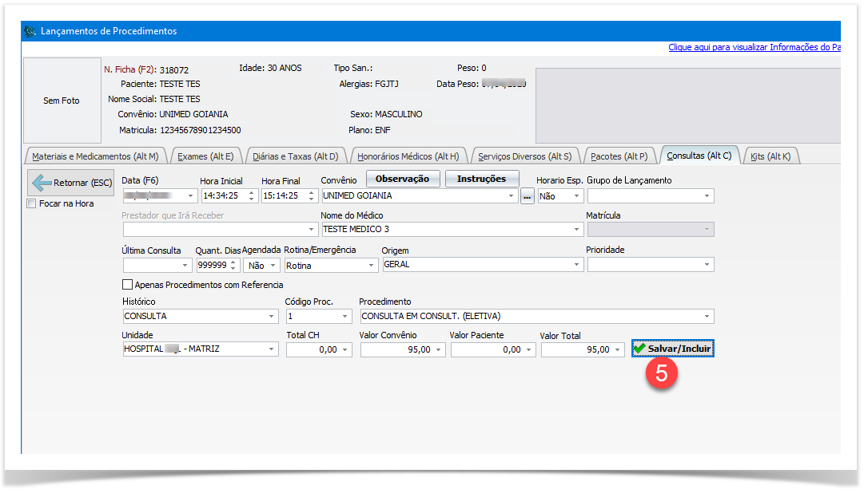868x493 pixels.
Task: Click the Hora Inicial time stepper
Action: (252, 195)
